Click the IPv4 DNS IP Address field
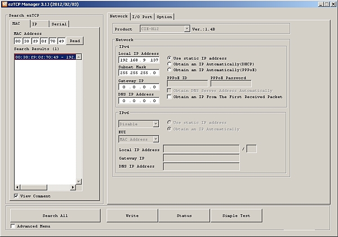 139,101
